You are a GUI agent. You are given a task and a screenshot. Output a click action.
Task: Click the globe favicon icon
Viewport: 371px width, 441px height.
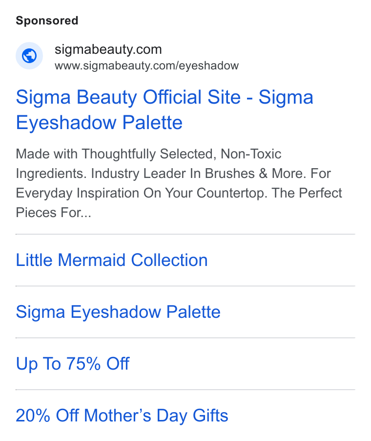pyautogui.click(x=29, y=56)
